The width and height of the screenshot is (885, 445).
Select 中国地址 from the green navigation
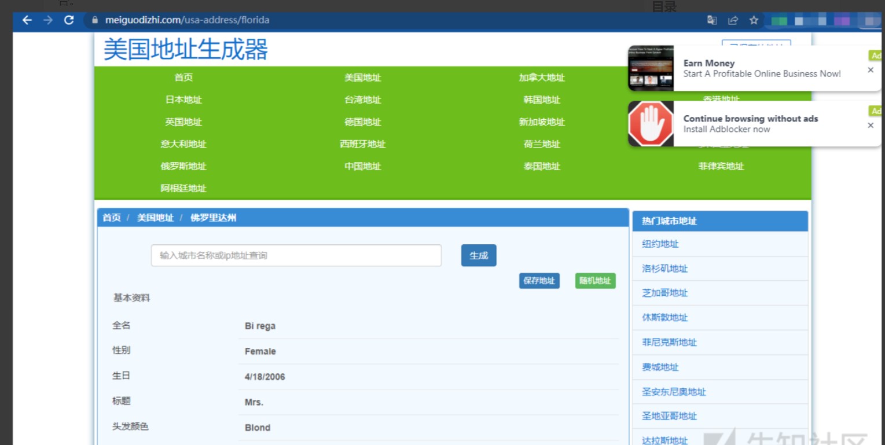pos(362,166)
